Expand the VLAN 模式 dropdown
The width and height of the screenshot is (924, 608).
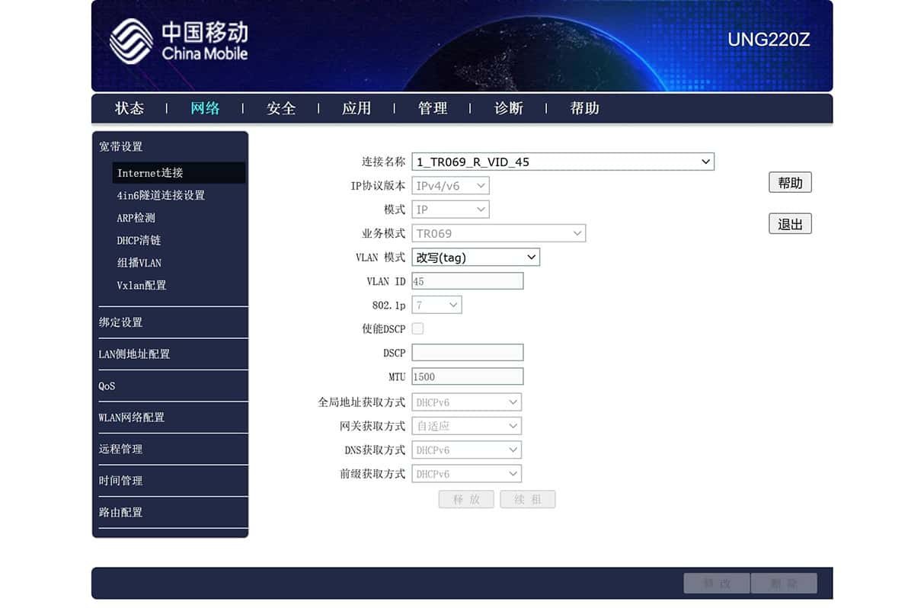[475, 258]
